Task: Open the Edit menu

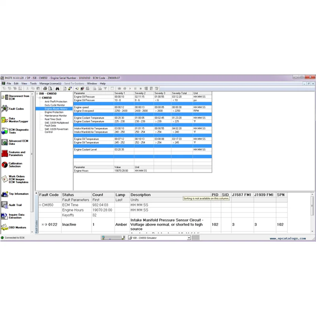Action: (16, 83)
